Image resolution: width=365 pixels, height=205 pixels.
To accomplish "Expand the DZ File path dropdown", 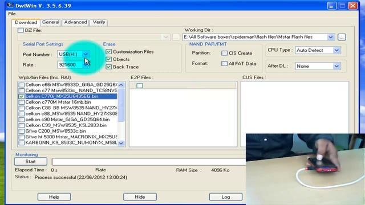I will pyautogui.click(x=166, y=37).
